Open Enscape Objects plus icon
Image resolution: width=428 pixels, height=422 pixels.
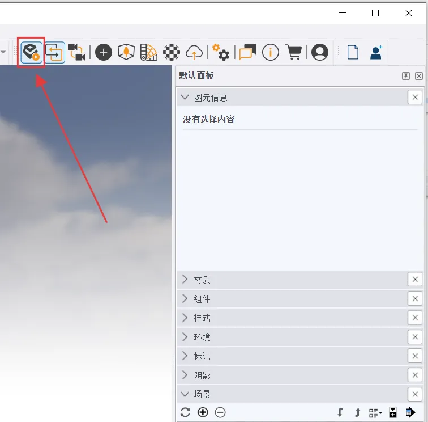tap(104, 52)
